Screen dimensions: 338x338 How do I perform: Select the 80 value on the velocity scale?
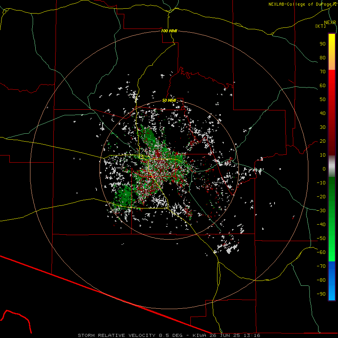(x=323, y=57)
